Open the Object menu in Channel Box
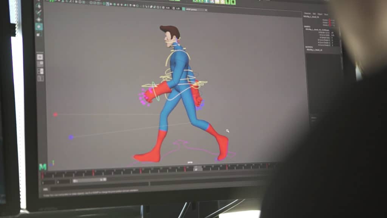 tap(320, 14)
